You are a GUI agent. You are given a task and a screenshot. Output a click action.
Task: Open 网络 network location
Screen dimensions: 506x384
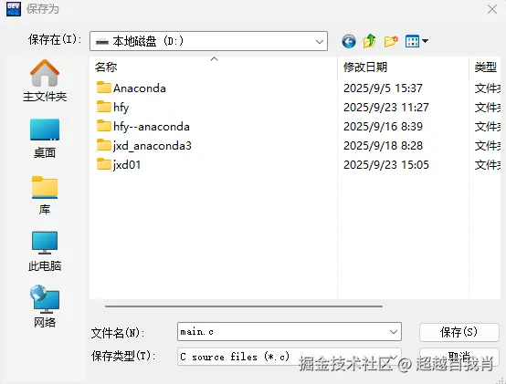(x=45, y=306)
